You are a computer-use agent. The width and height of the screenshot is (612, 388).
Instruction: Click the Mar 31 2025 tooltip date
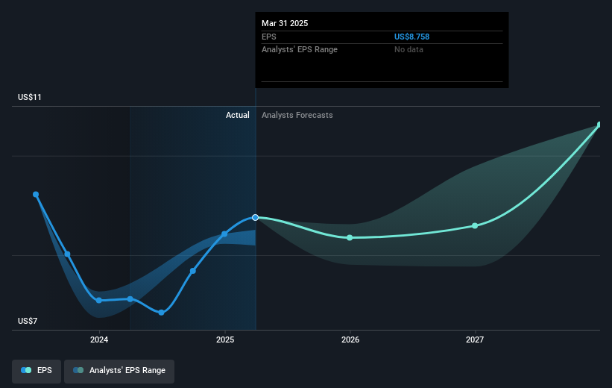pos(285,23)
